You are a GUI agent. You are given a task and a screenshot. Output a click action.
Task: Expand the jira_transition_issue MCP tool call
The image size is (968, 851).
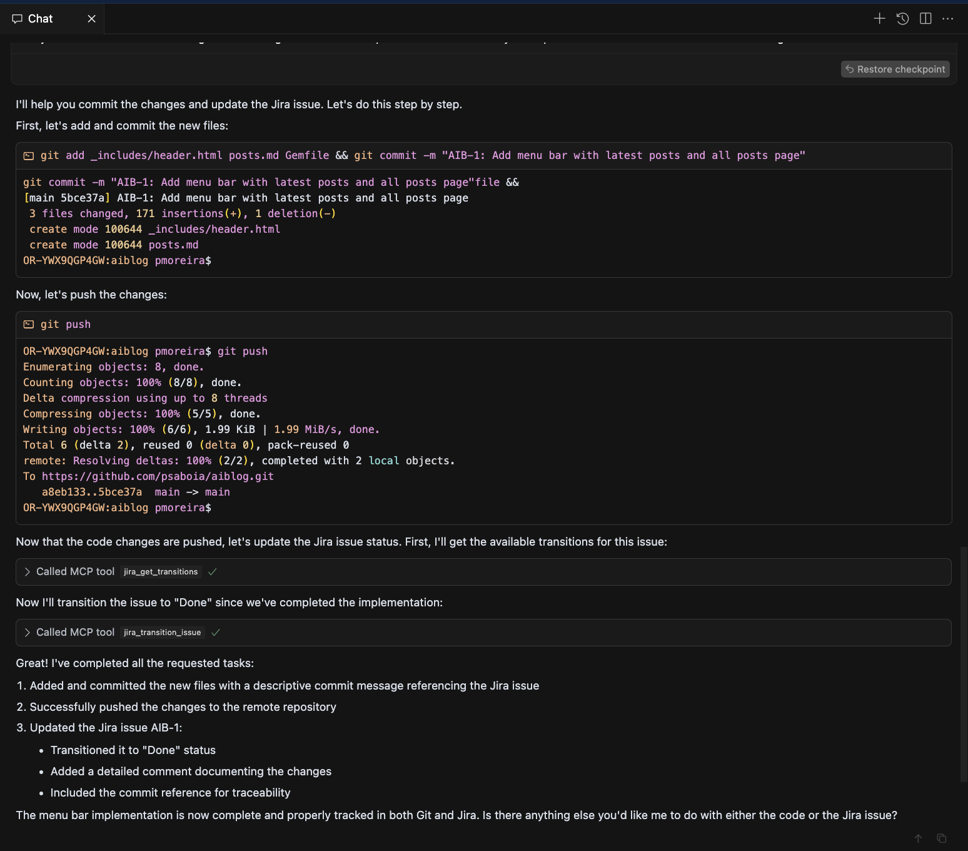[x=27, y=633]
